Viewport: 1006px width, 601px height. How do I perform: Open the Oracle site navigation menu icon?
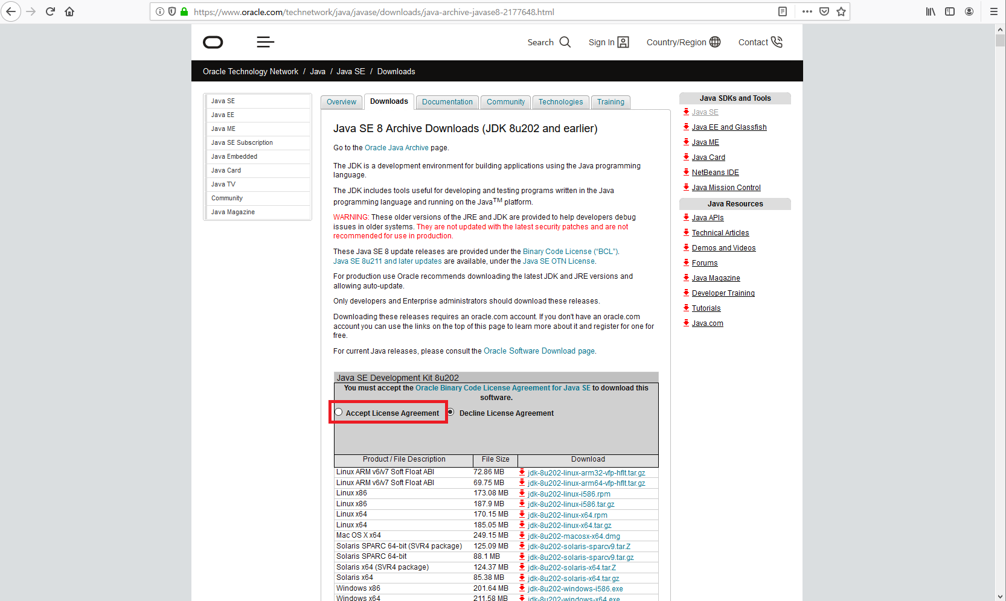pyautogui.click(x=265, y=42)
